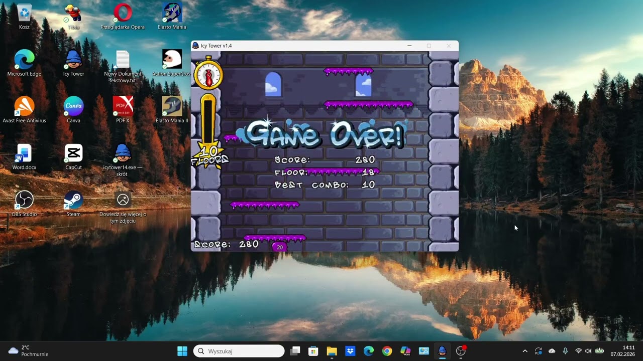Open Steam desktop shortcut

[73, 204]
